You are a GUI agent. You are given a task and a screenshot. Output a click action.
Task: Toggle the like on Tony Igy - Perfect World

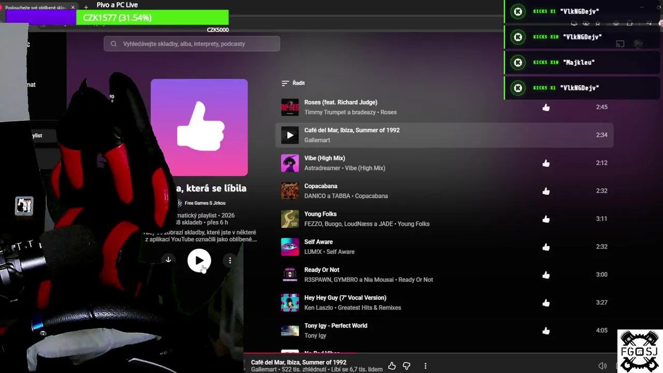tap(546, 331)
